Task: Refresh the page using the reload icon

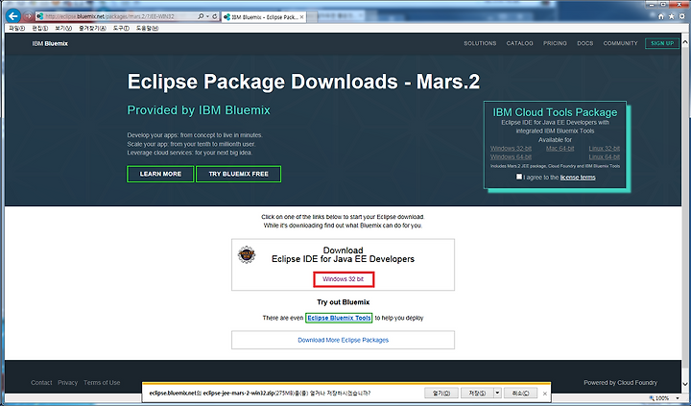Action: pos(215,16)
